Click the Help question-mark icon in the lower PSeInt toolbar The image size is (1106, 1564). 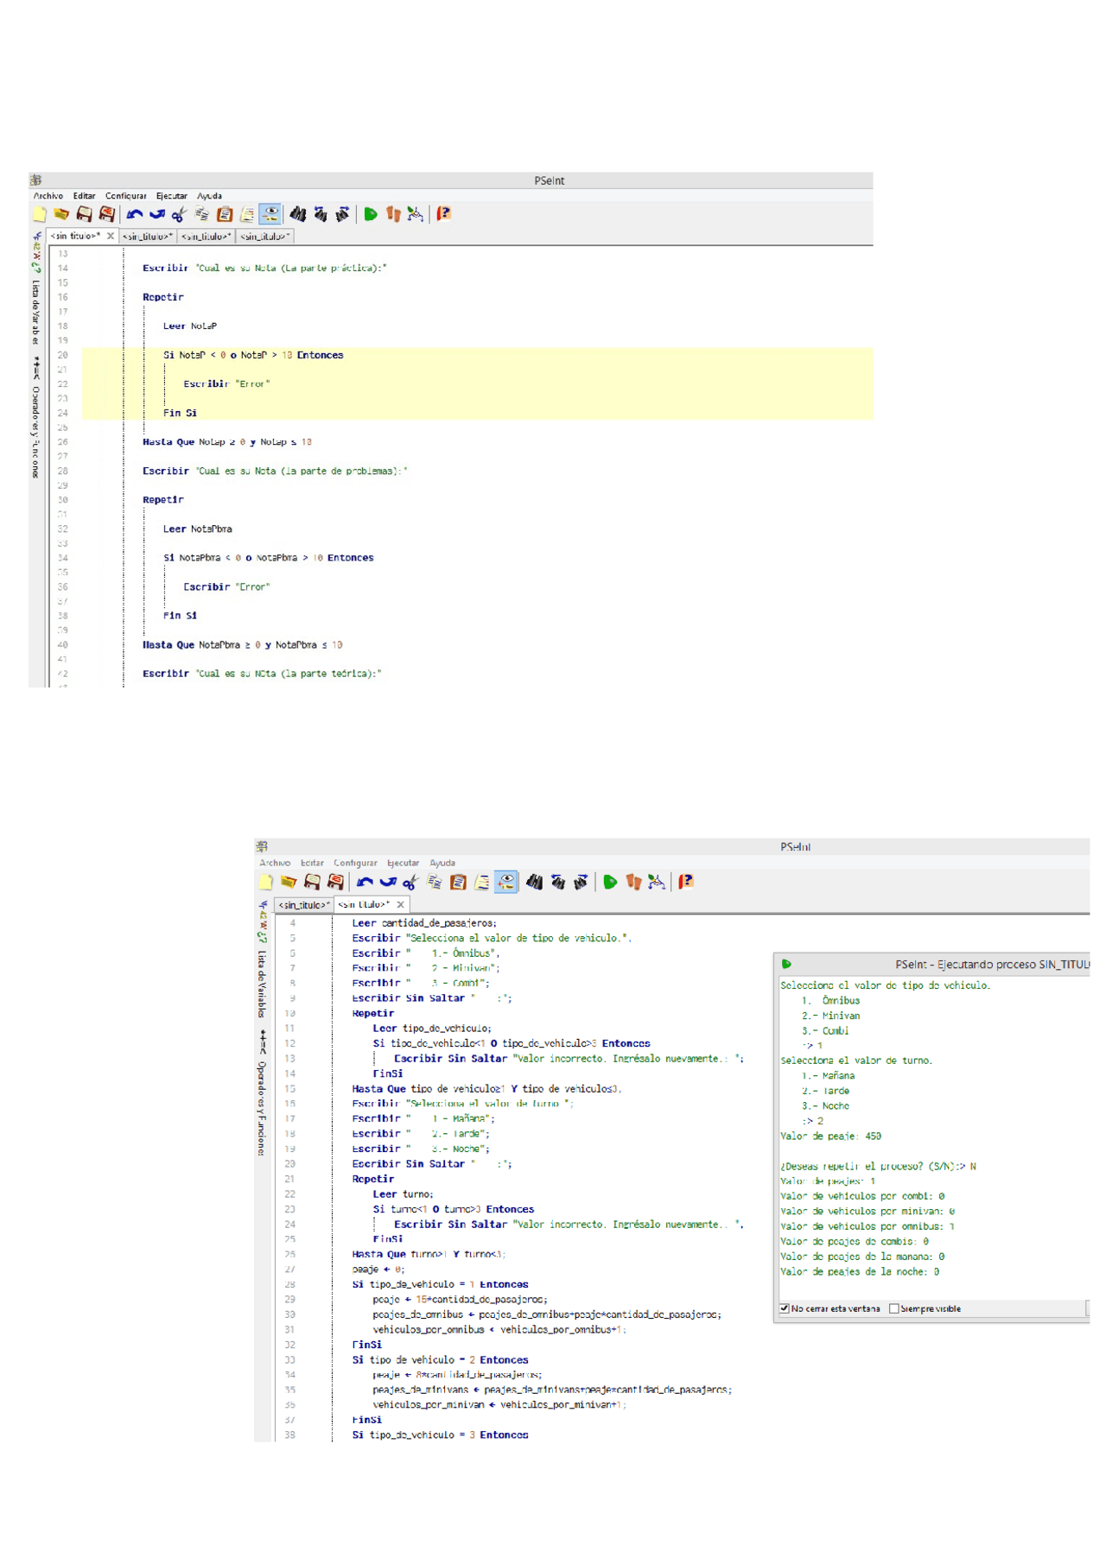686,882
